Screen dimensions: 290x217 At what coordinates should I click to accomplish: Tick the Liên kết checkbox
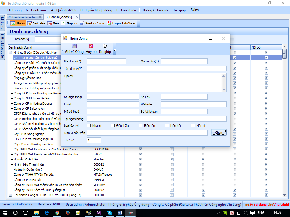tap(167, 126)
